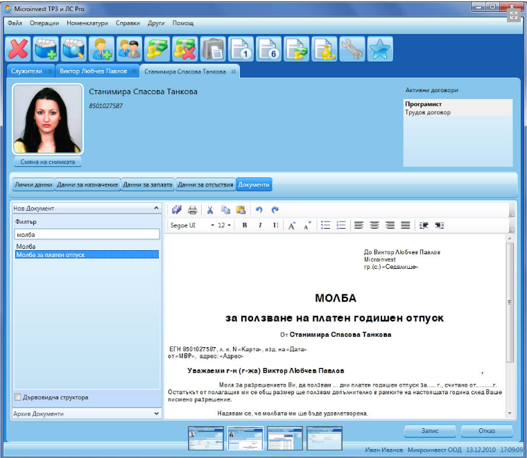527x458 pixels.
Task: Click the Запис button
Action: pos(430,431)
